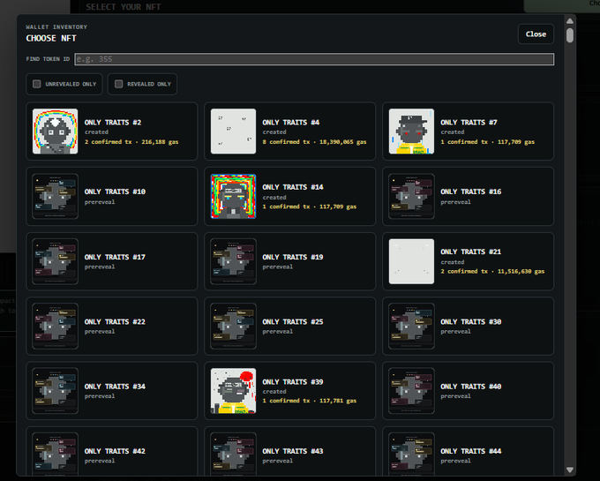The height and width of the screenshot is (481, 600).
Task: Click the 'ONLY TRAITS #42' title text
Action: coord(115,451)
